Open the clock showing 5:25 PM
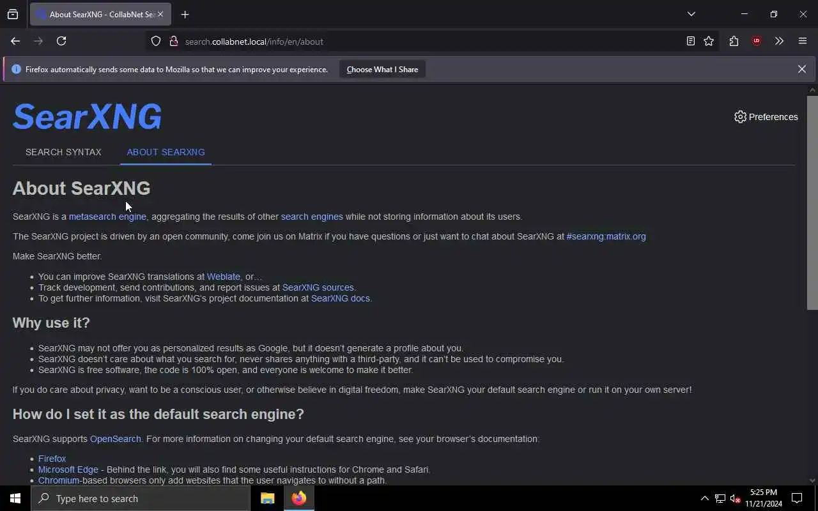This screenshot has height=511, width=818. [x=764, y=498]
